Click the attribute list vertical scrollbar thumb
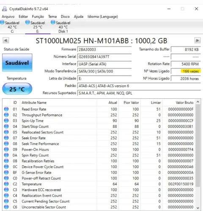This screenshot has height=211, width=203. (x=198, y=146)
